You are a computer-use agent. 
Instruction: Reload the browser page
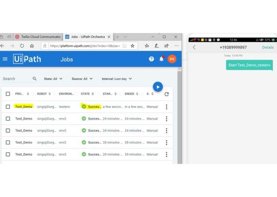22,46
